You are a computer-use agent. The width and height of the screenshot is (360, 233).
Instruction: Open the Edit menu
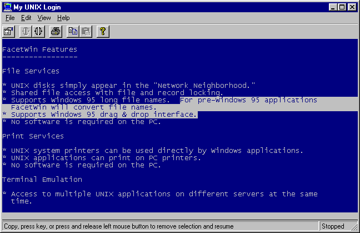26,18
